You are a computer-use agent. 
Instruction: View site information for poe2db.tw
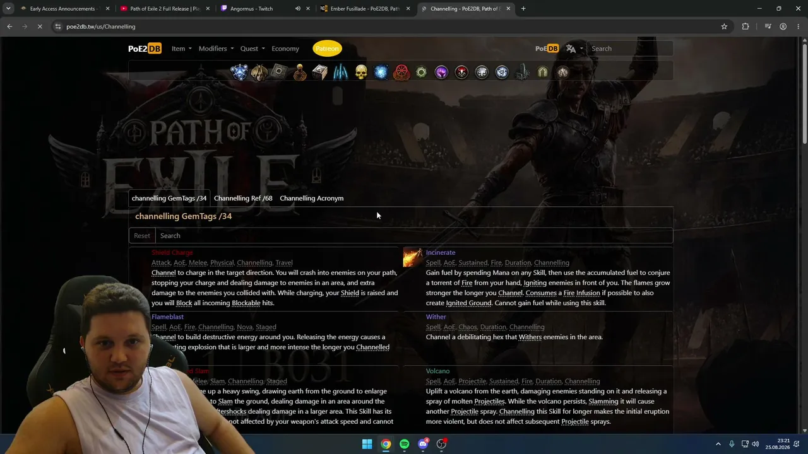(58, 26)
